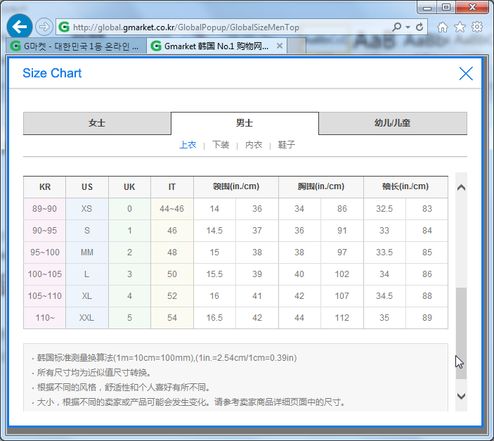
Task: Close the Size Chart popup with X
Action: pyautogui.click(x=466, y=73)
